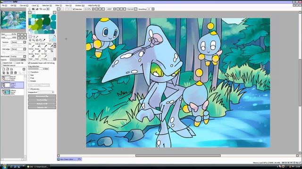This screenshot has width=302, height=169.
Task: Swap foreground and background colors
Action: point(55,36)
